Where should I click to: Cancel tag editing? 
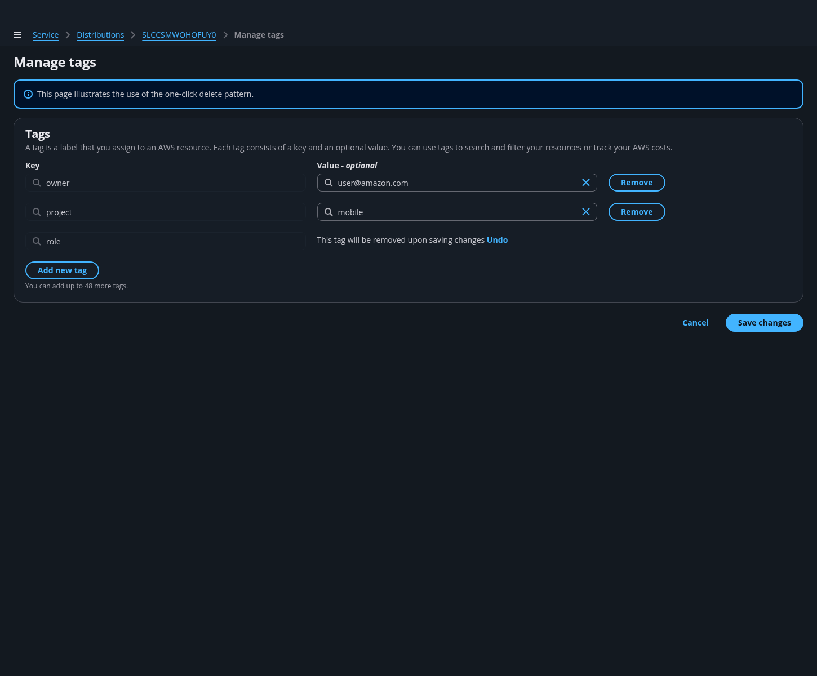tap(695, 323)
